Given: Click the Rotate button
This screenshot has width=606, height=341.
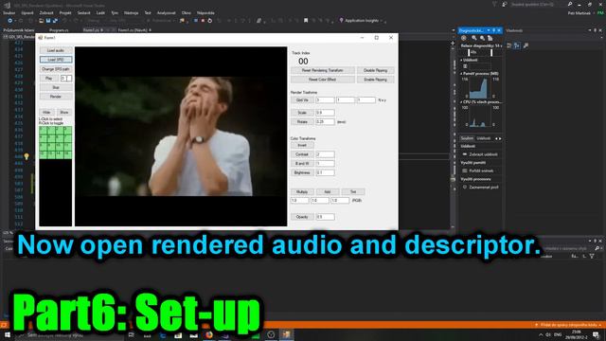Looking at the screenshot, I should coord(302,122).
